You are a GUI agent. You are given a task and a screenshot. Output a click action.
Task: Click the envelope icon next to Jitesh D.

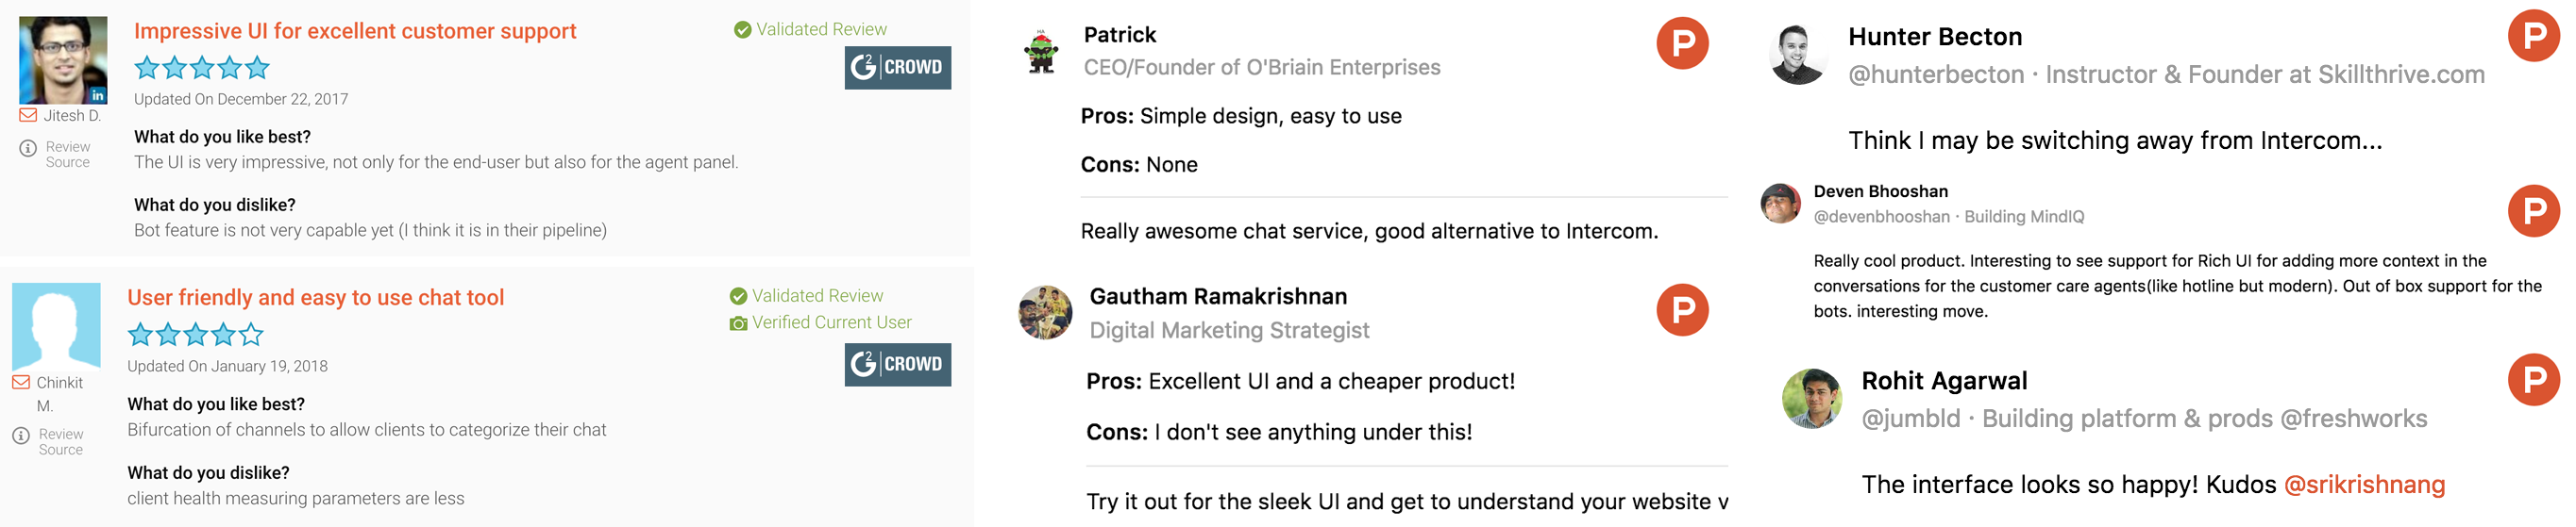[28, 116]
